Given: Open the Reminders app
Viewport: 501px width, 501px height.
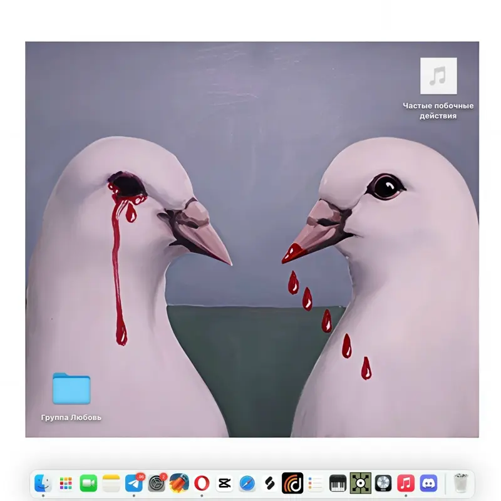Looking at the screenshot, I should click(315, 483).
